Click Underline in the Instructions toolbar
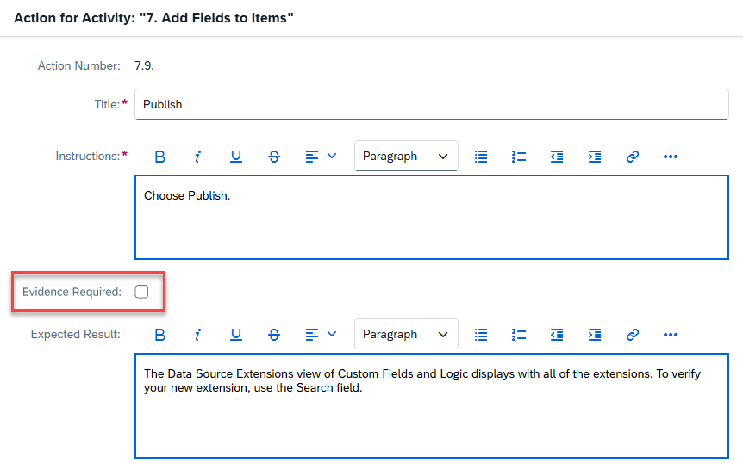 235,157
